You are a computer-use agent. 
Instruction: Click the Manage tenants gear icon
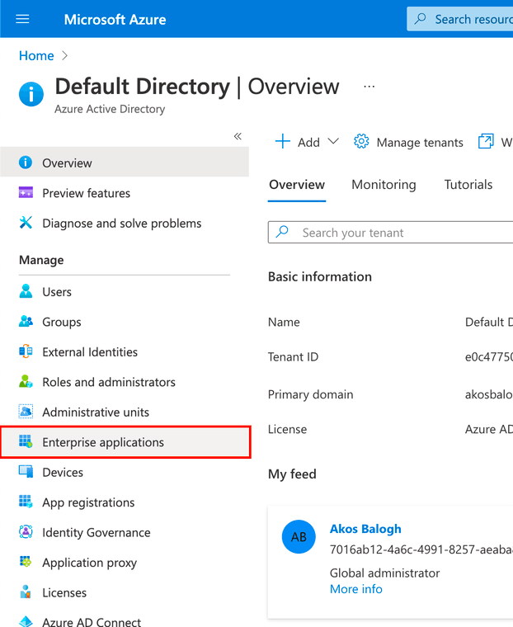[361, 141]
